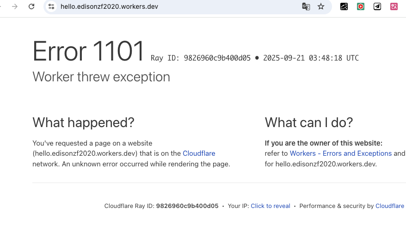406x232 pixels.
Task: Open the black 'en' extension icon
Action: tap(344, 6)
